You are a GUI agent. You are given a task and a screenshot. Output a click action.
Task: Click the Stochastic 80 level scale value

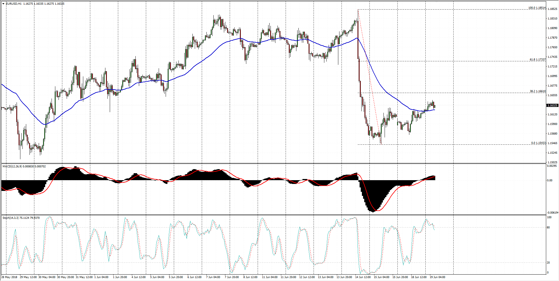coord(548,228)
